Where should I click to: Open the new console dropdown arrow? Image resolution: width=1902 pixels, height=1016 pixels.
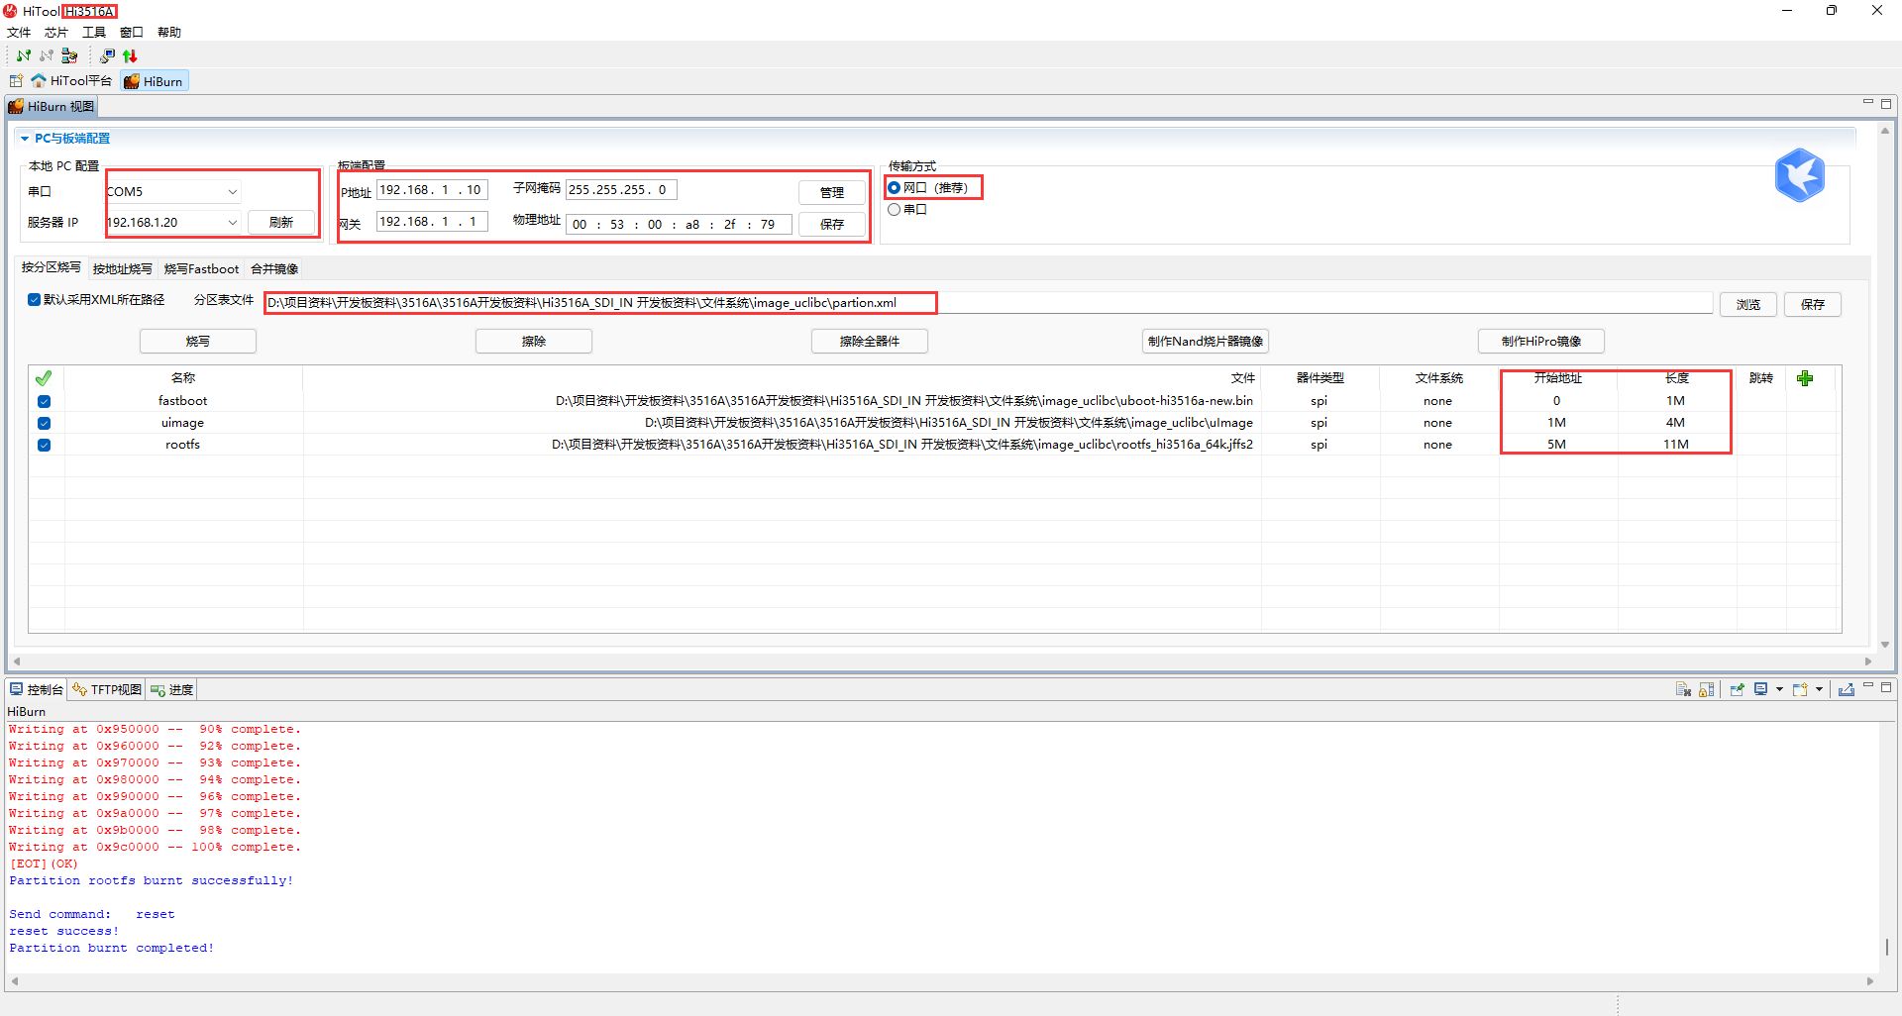1820,689
